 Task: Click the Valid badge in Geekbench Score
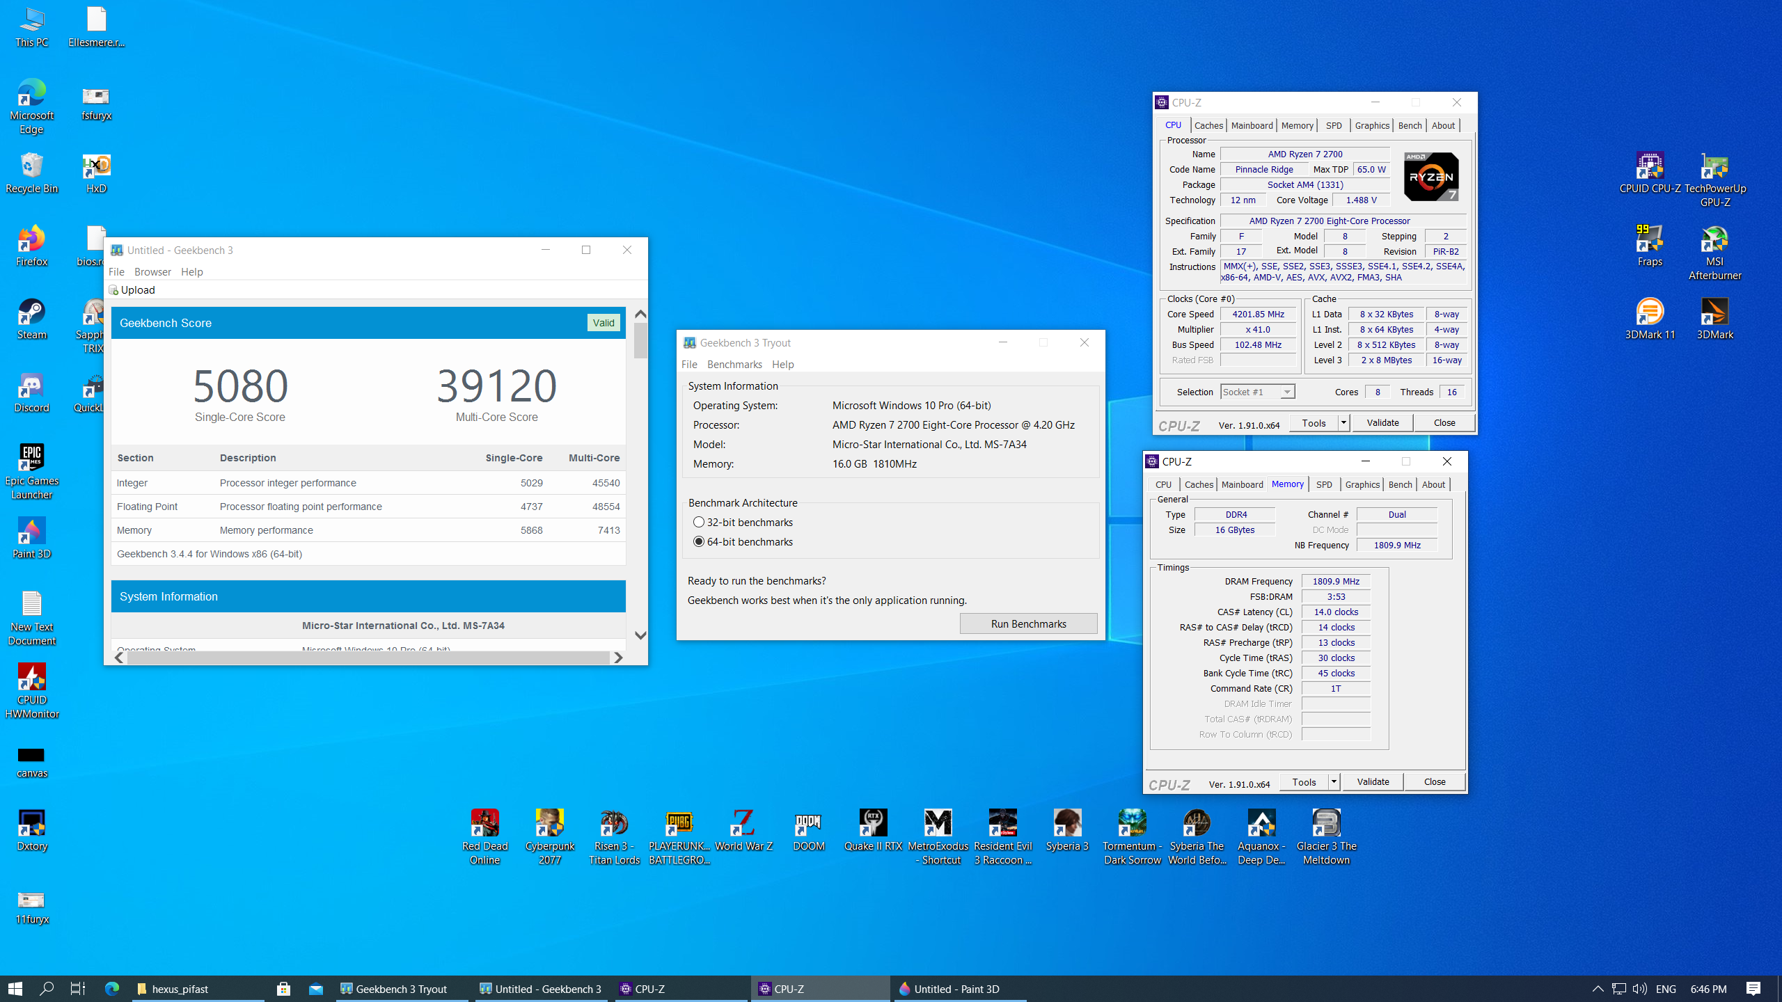(x=604, y=323)
